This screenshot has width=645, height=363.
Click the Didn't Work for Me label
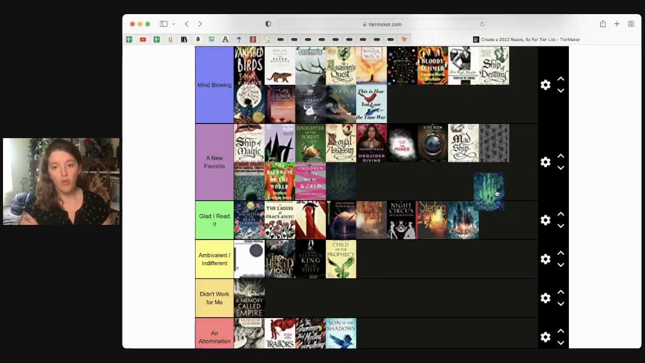pos(214,298)
